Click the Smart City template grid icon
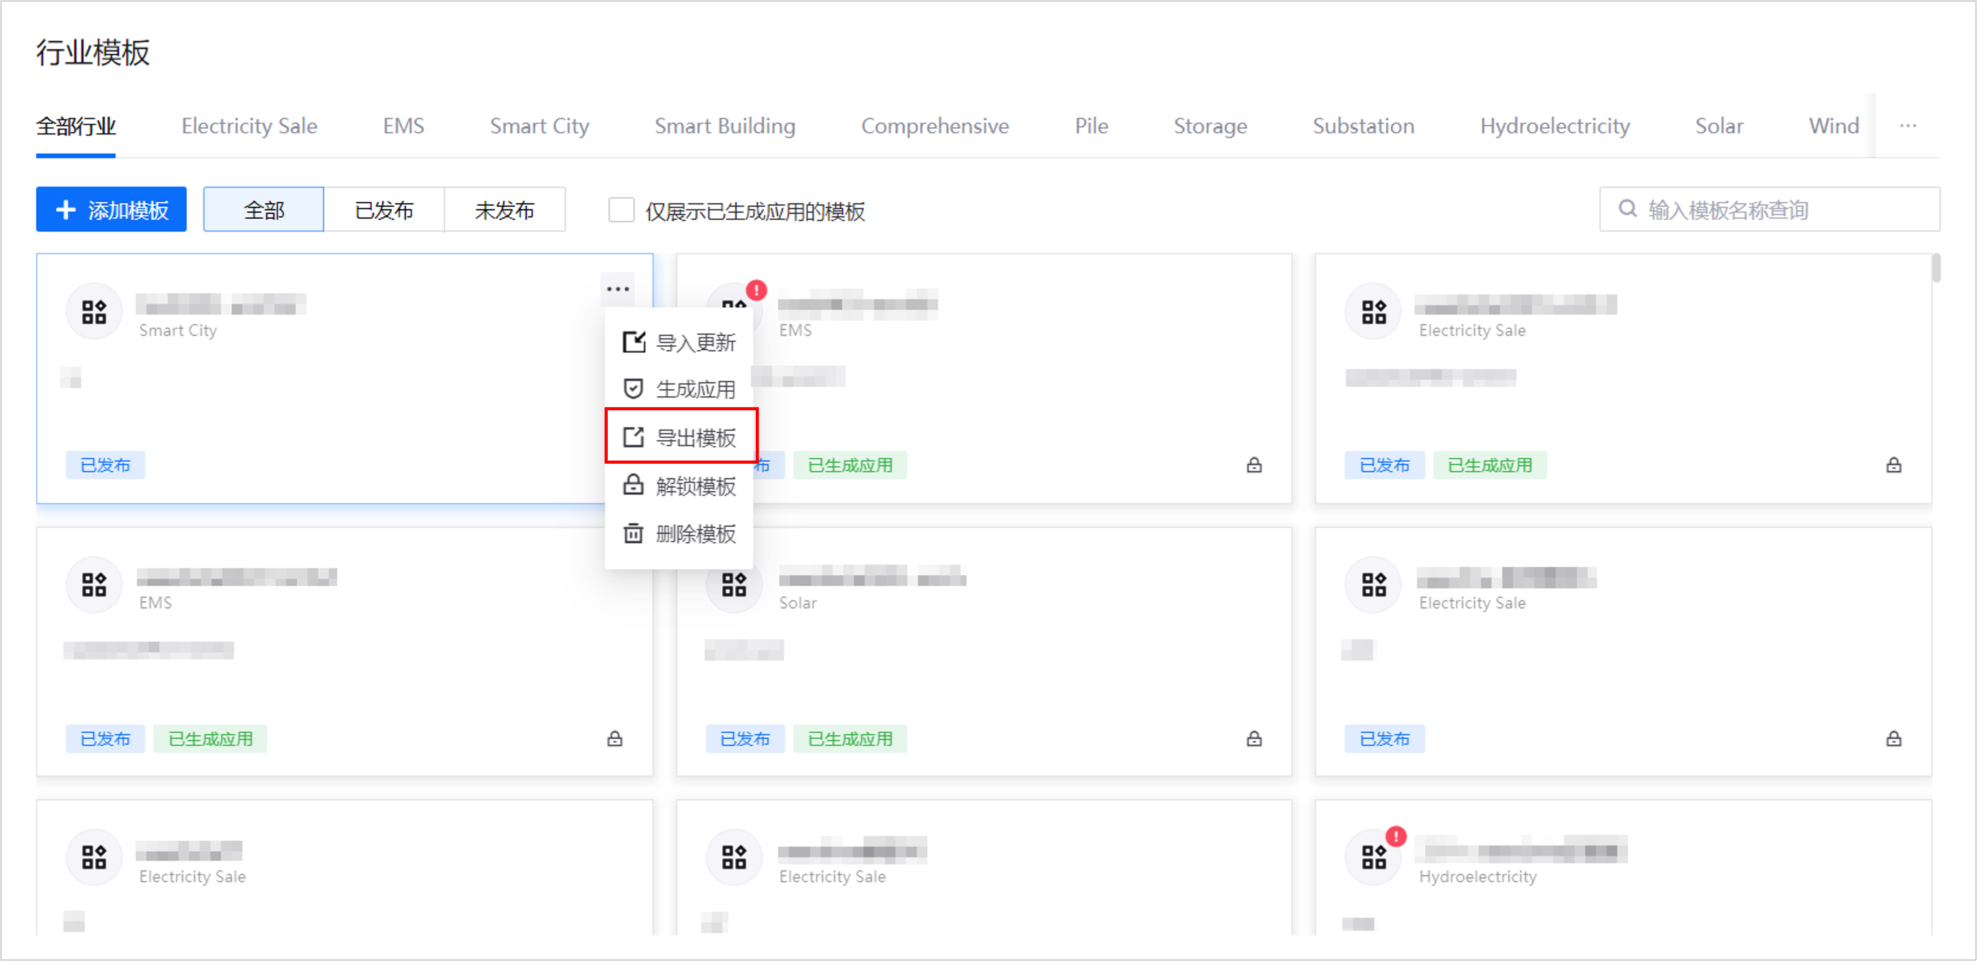Viewport: 1977px width, 961px height. point(94,312)
